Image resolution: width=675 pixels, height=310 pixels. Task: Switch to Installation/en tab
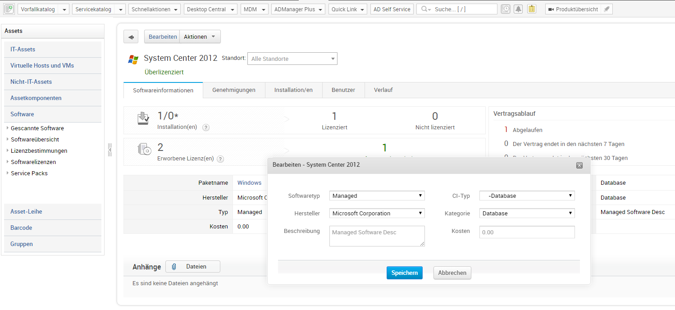(x=293, y=90)
